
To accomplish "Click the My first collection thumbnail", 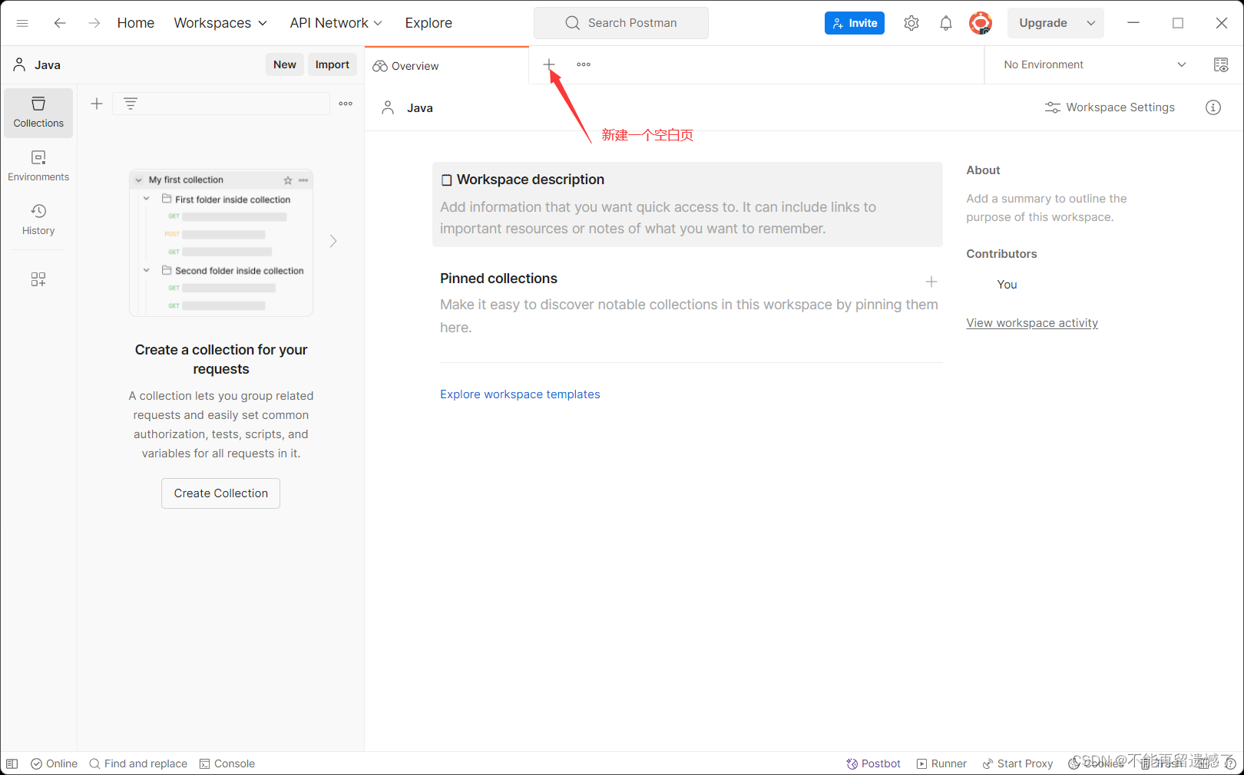I will [x=221, y=242].
